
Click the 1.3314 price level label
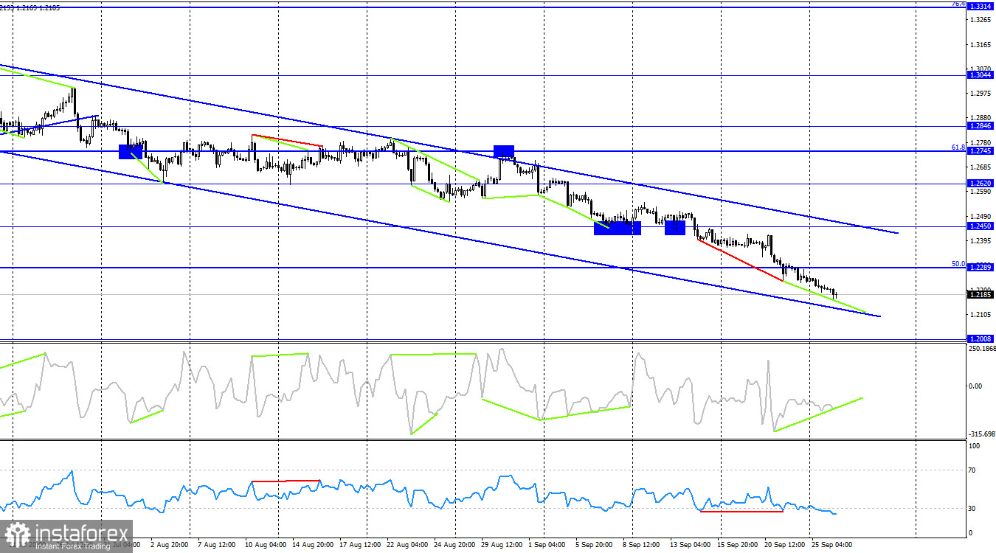tap(981, 6)
